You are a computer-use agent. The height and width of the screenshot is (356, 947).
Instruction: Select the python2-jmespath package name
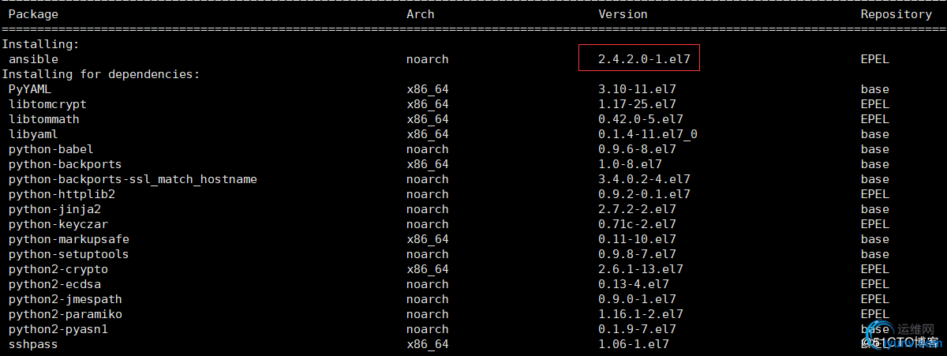[x=66, y=299]
